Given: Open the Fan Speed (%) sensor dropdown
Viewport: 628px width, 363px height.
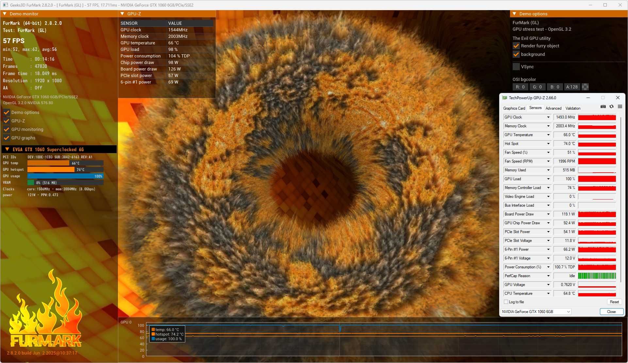Looking at the screenshot, I should (x=548, y=152).
